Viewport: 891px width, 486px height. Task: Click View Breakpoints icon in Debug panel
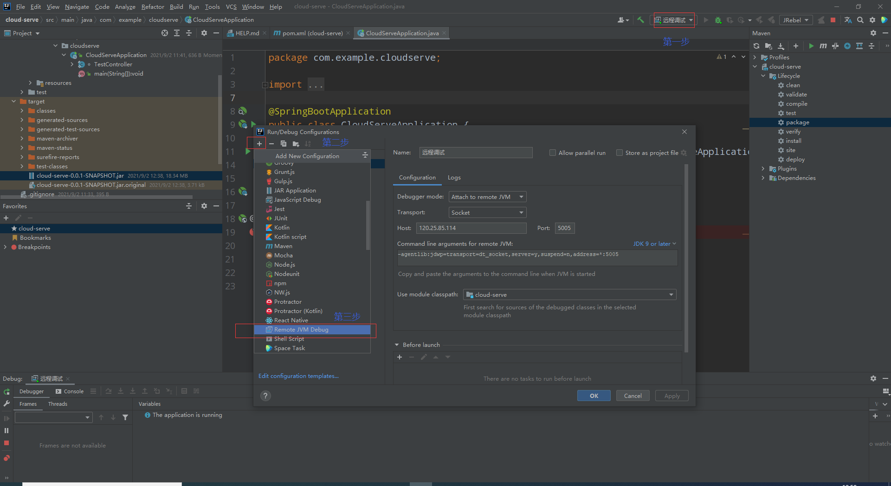coord(6,458)
